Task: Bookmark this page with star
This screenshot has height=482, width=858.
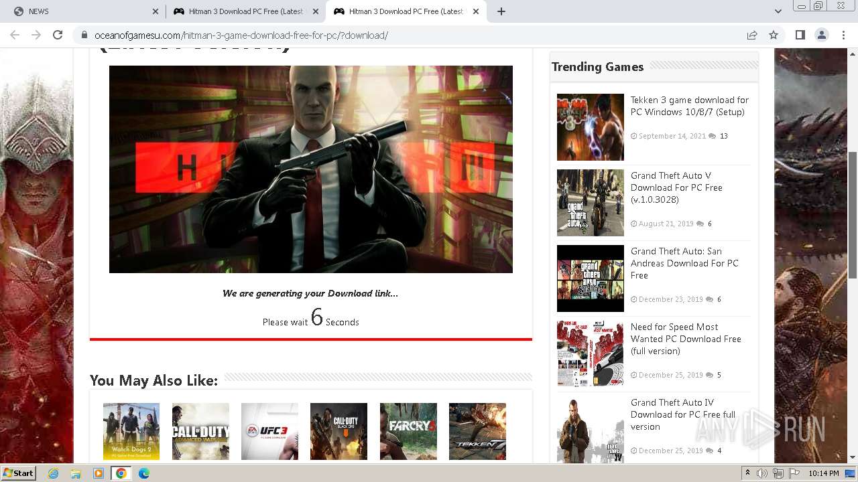Action: pyautogui.click(x=774, y=35)
